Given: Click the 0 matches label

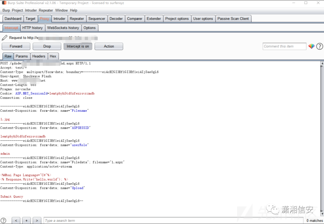Looking at the screenshot, I should 314,220.
